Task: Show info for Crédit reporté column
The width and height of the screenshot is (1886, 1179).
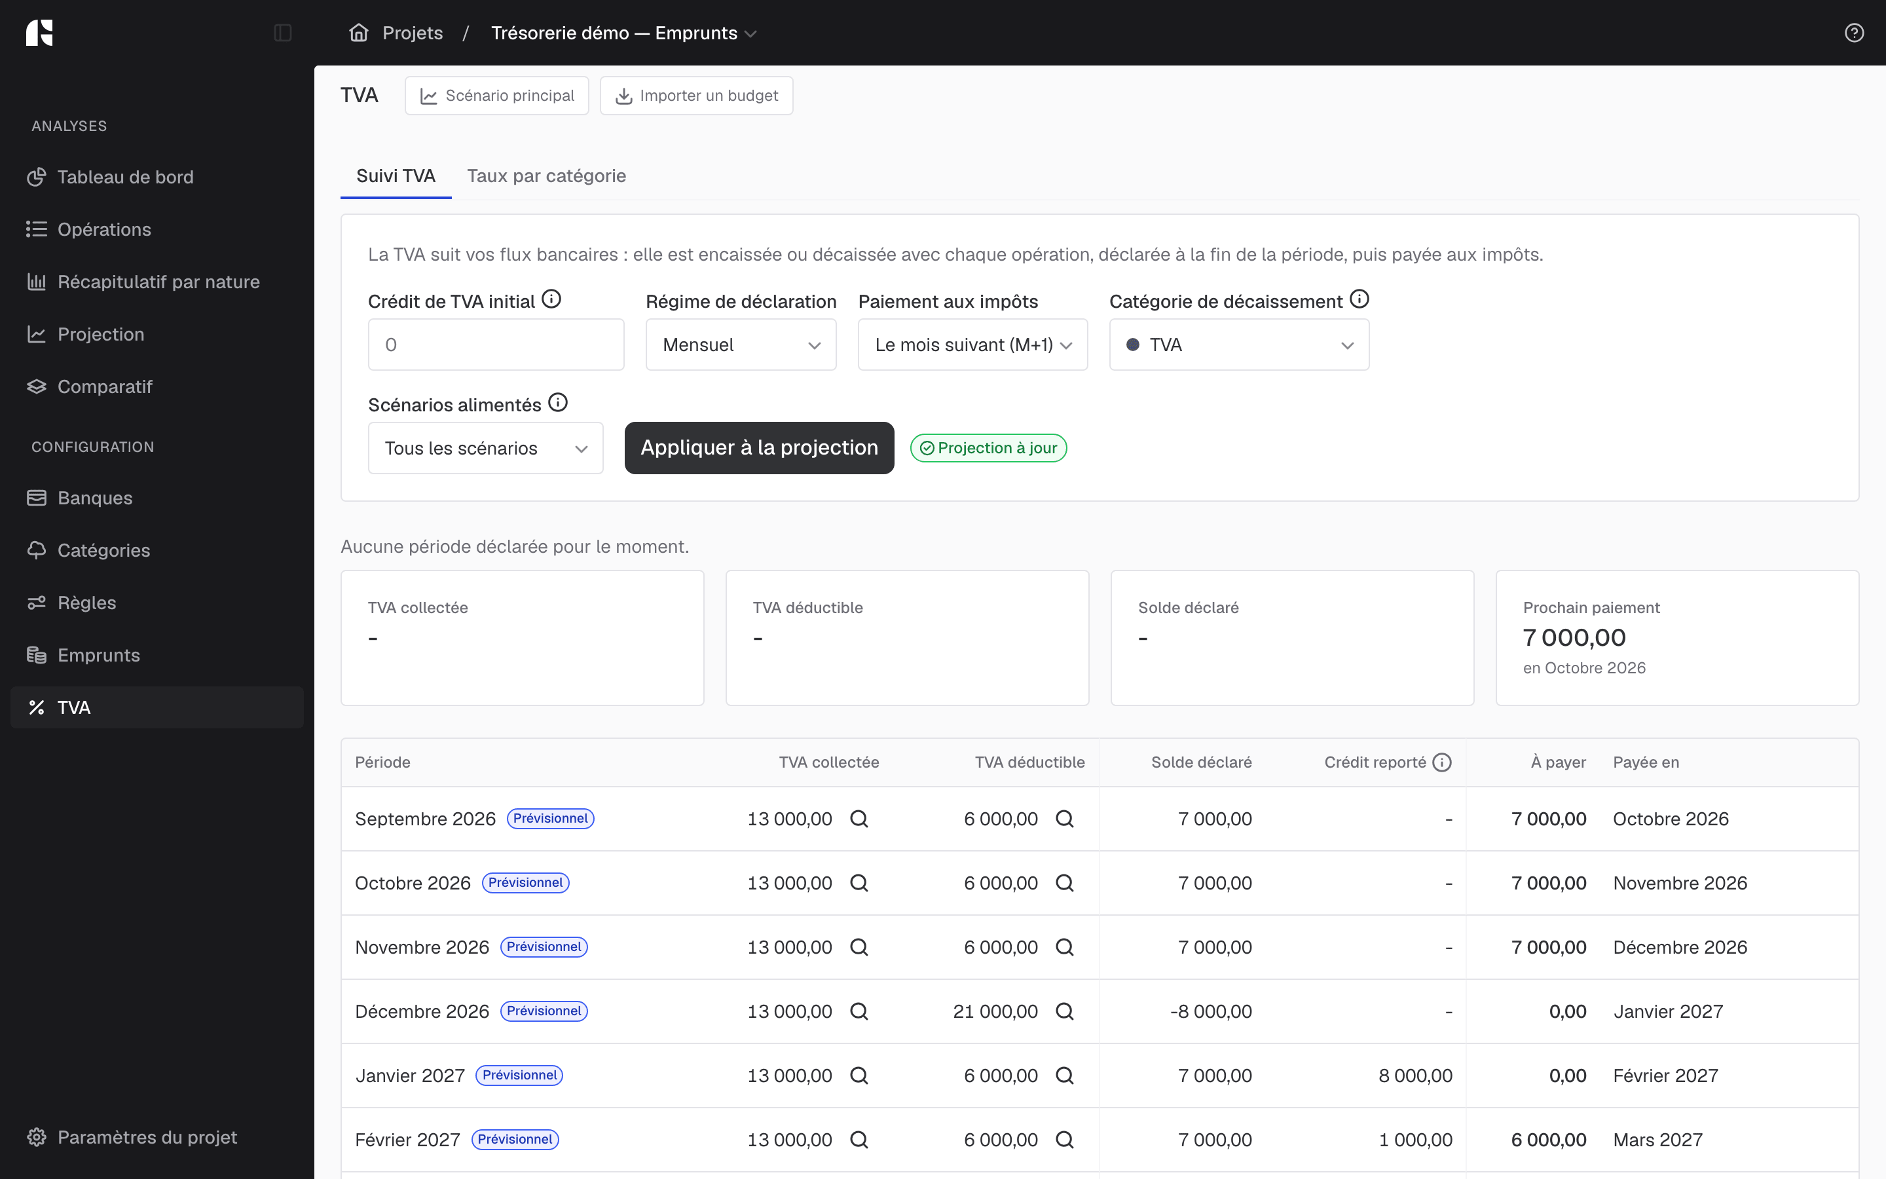Action: (x=1442, y=762)
